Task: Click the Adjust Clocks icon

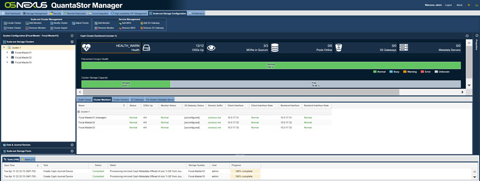Action: [74, 23]
